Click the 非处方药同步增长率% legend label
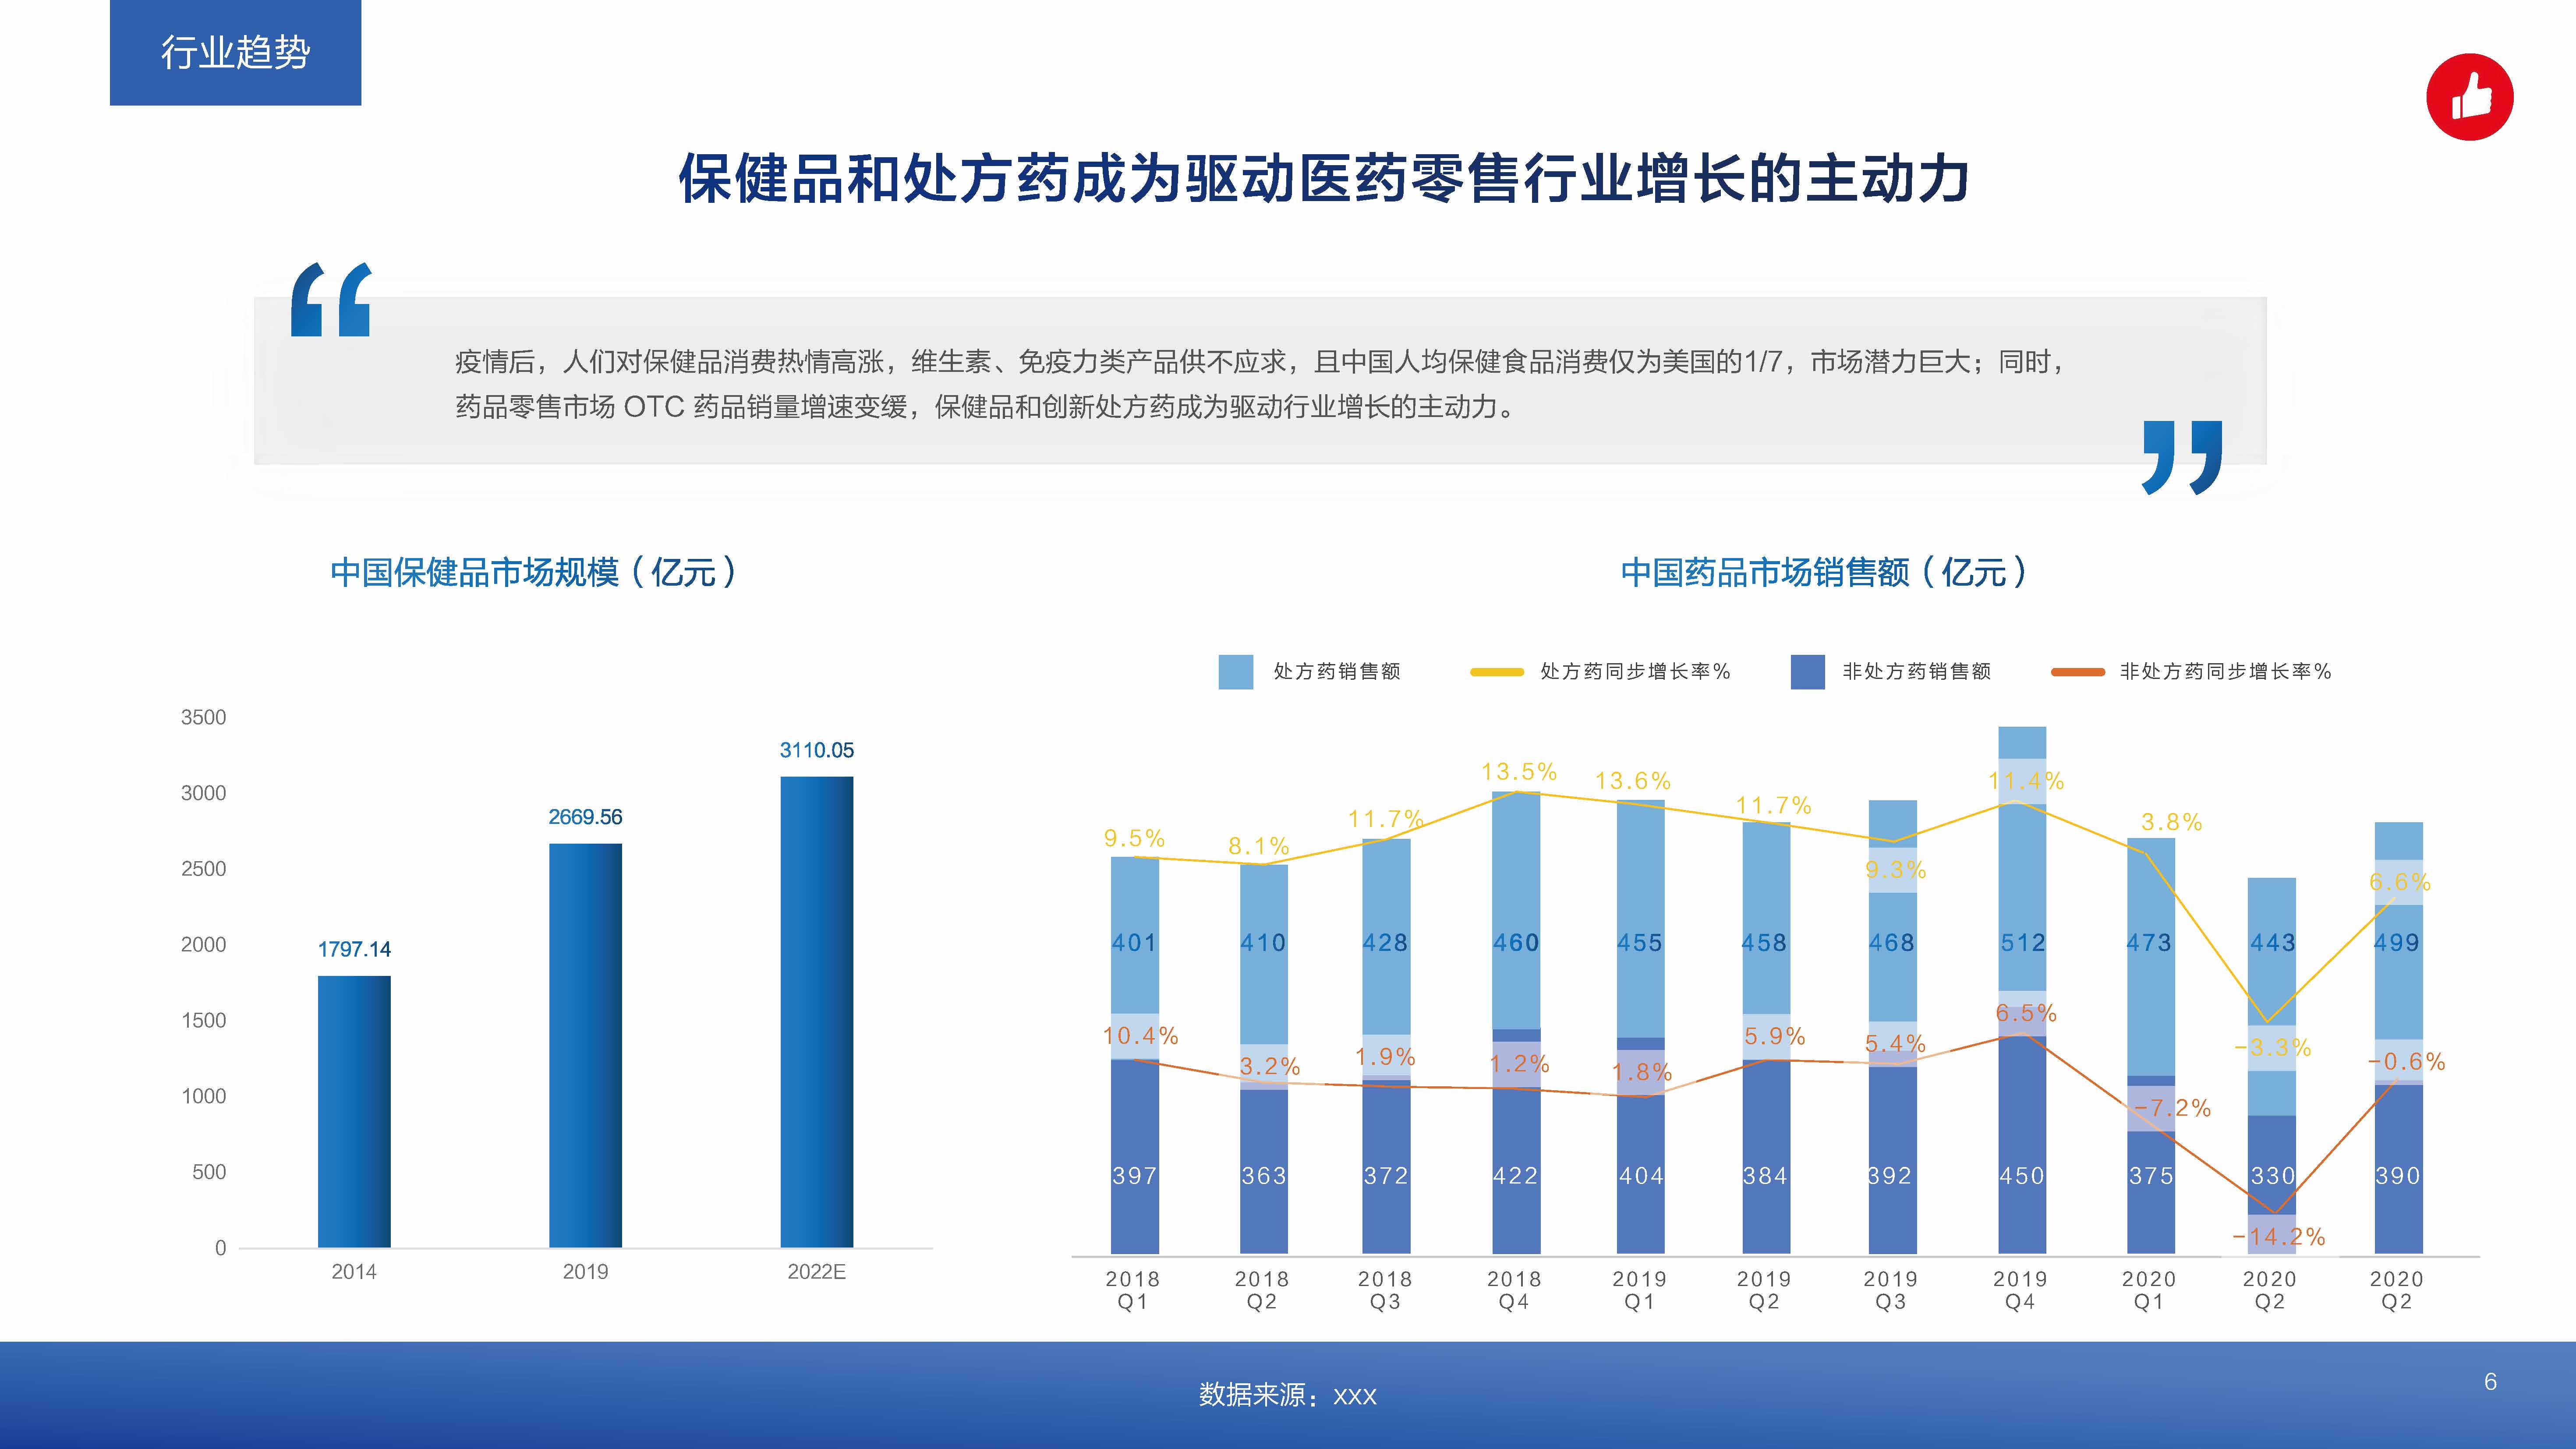Image resolution: width=2576 pixels, height=1449 pixels. point(2225,671)
